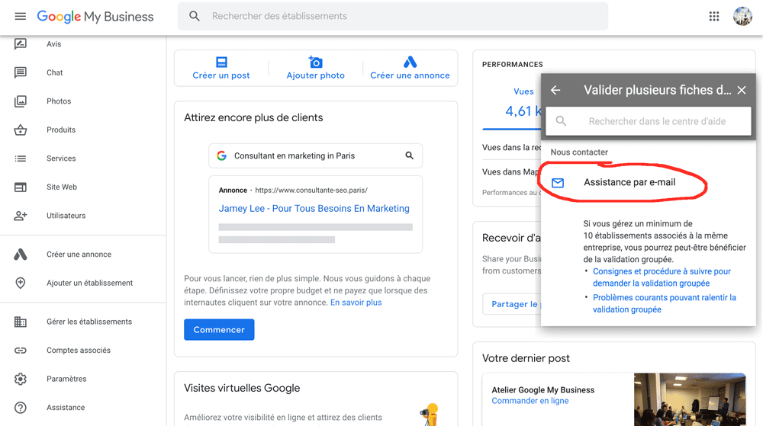Open Site Web in the sidebar
The image size is (763, 426).
tap(62, 187)
